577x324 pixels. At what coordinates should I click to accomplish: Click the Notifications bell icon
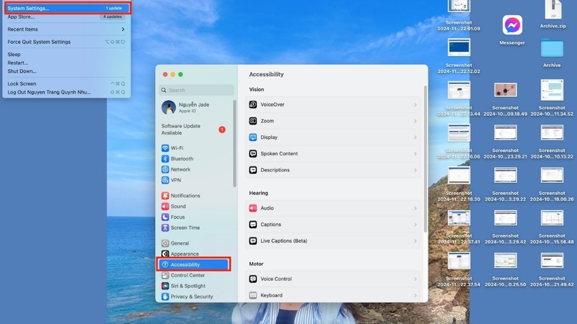pyautogui.click(x=165, y=196)
